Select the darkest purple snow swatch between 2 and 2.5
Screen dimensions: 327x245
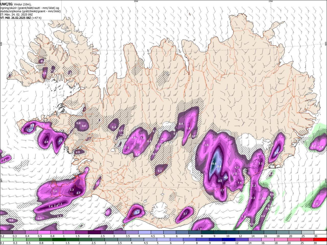94,232
